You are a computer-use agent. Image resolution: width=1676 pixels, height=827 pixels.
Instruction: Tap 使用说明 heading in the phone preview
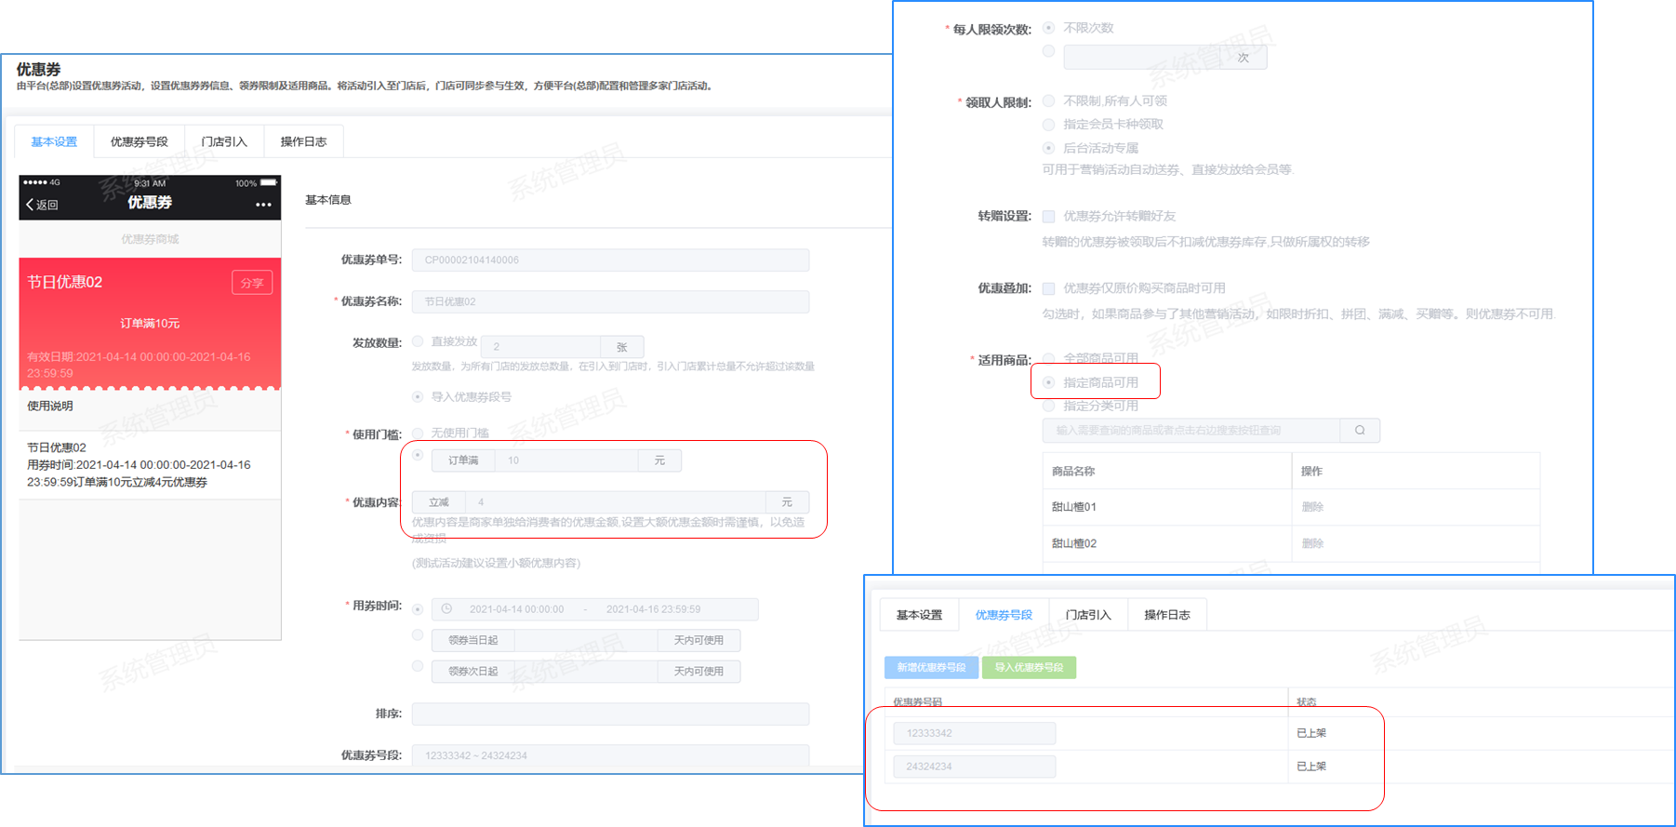coord(50,406)
